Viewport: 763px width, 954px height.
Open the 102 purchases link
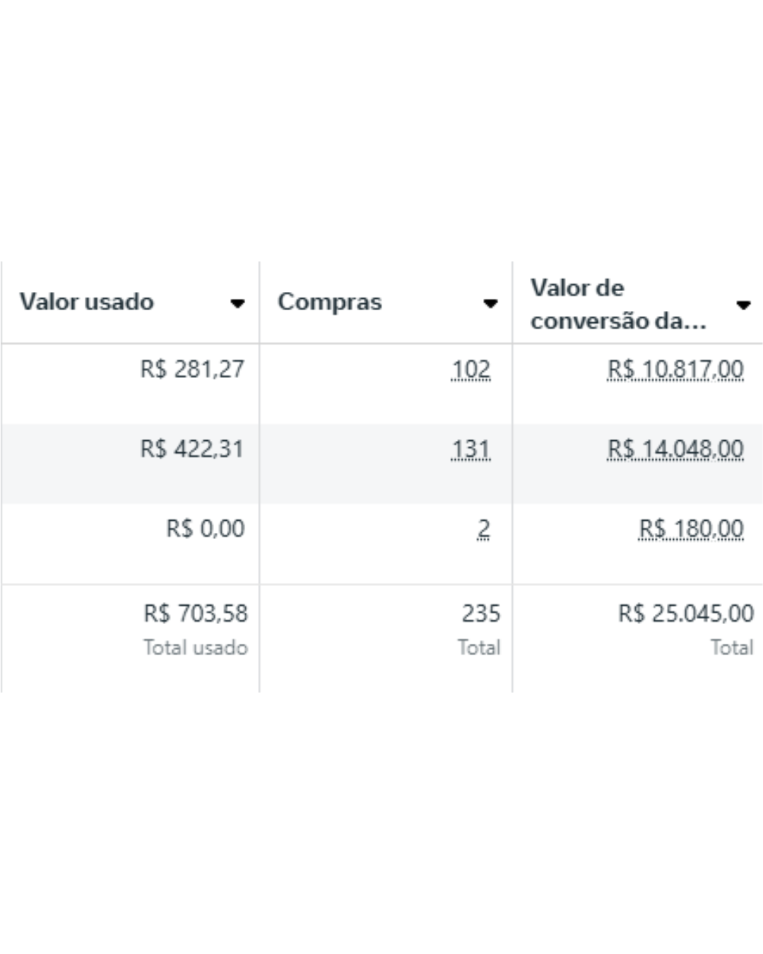(471, 369)
